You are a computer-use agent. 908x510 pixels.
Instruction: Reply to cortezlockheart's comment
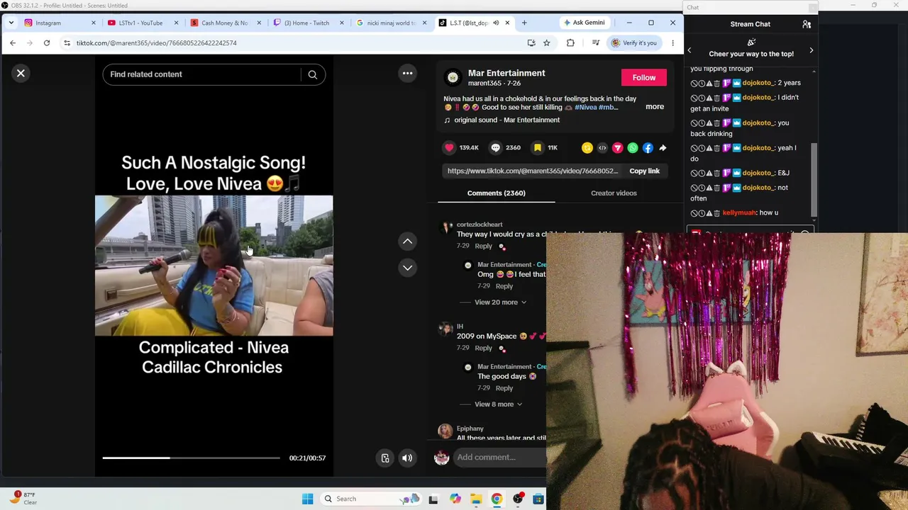483,246
